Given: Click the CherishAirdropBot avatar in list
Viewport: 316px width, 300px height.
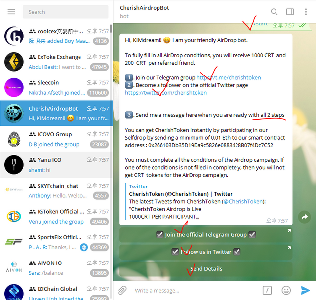Looking at the screenshot, I should [14, 113].
